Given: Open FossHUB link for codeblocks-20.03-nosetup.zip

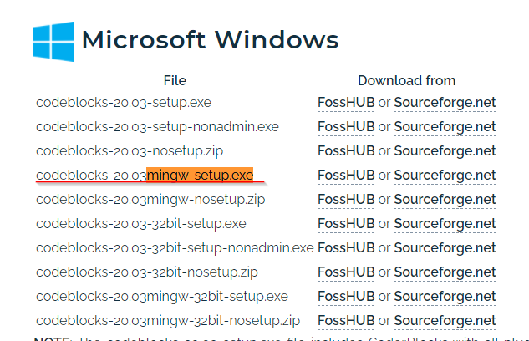Looking at the screenshot, I should (346, 151).
